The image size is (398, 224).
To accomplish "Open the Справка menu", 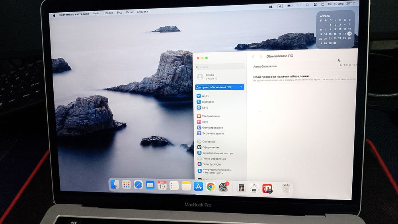I will coord(142,12).
